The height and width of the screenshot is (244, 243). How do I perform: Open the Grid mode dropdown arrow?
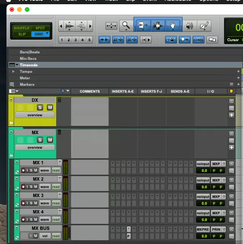click(x=47, y=33)
